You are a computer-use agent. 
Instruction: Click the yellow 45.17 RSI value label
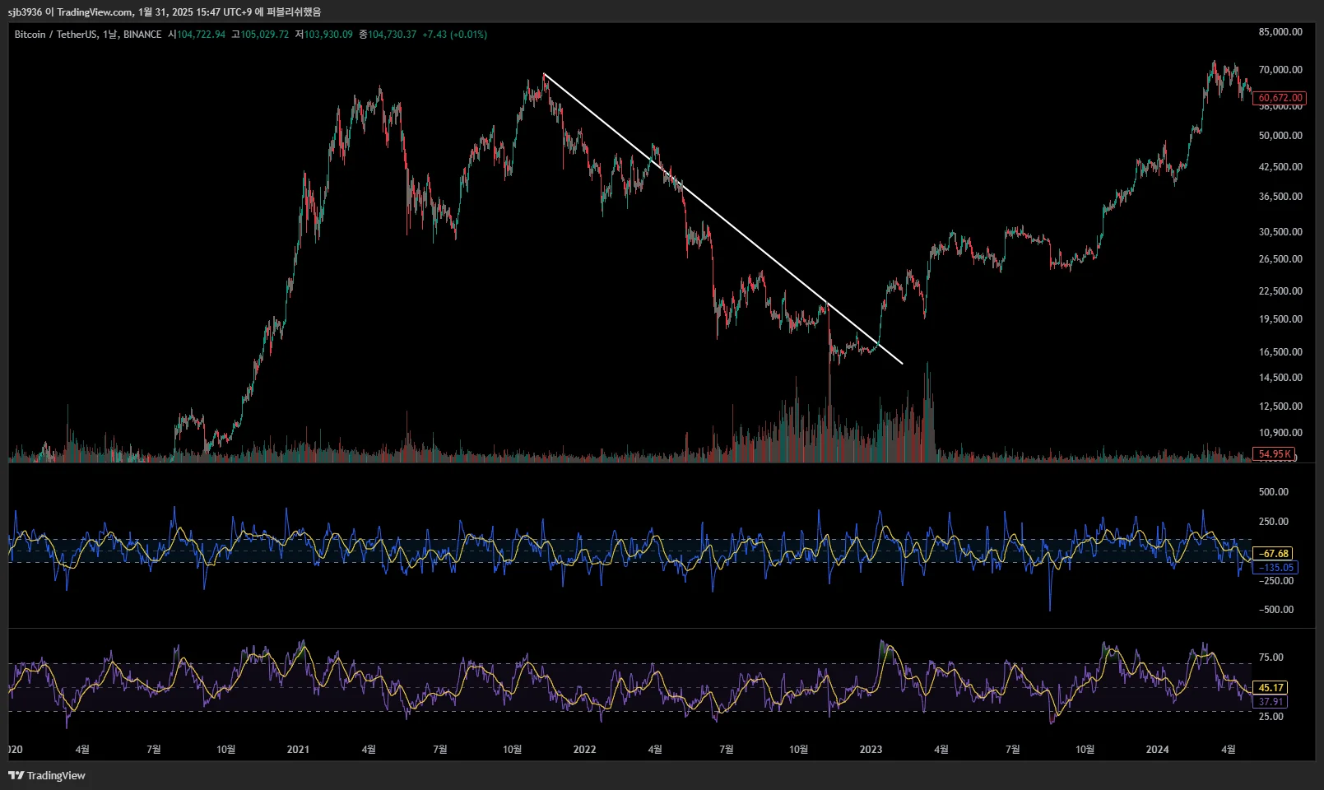[x=1271, y=688]
